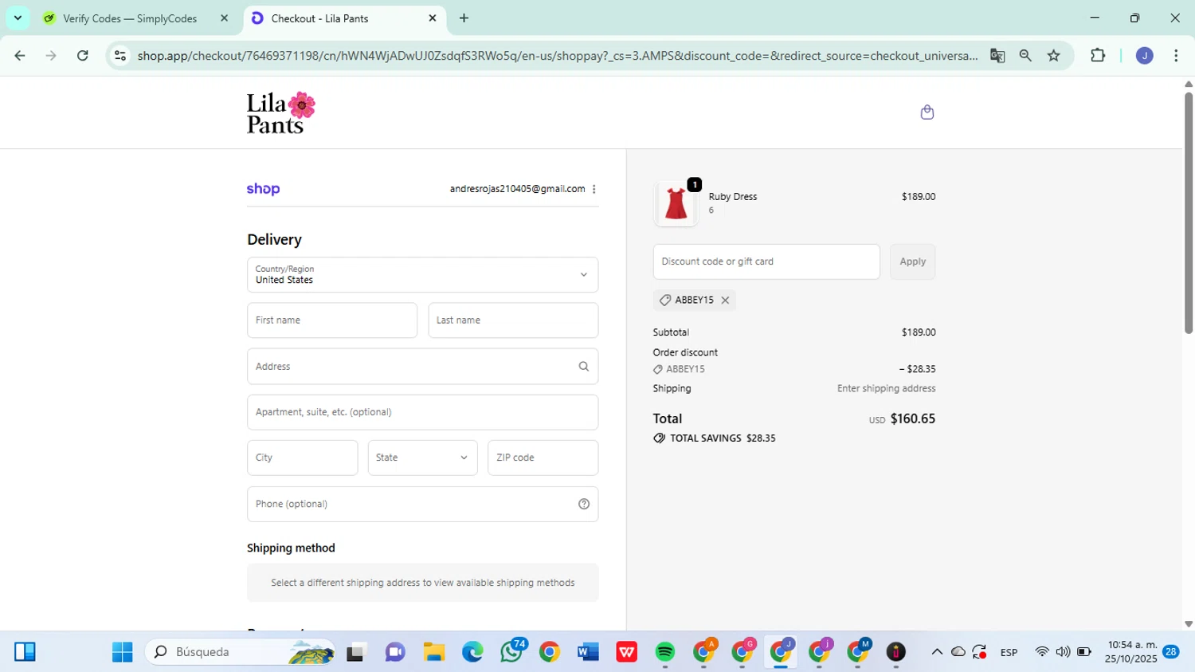Image resolution: width=1195 pixels, height=672 pixels.
Task: Click the page vertical scrollbar
Action: 1188,213
